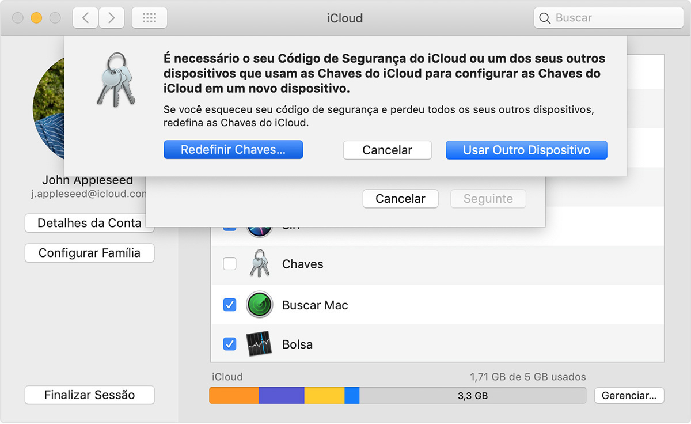Cancel the top keychain dialog
Screen dimensions: 691x424
tap(387, 150)
